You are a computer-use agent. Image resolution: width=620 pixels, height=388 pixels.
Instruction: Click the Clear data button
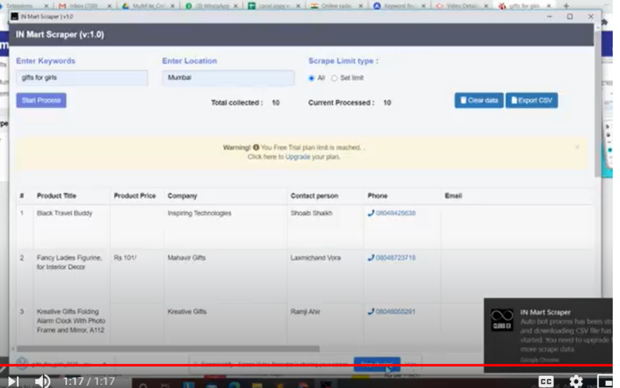479,100
